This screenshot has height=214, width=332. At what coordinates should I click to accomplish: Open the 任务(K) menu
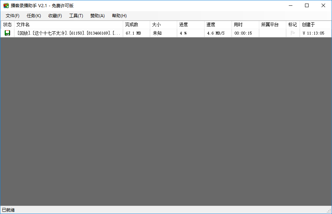point(33,16)
